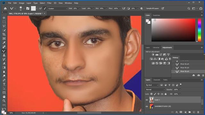205x115 pixels.
Task: Hide Layer 1 visibility eye
Action: click(x=147, y=100)
